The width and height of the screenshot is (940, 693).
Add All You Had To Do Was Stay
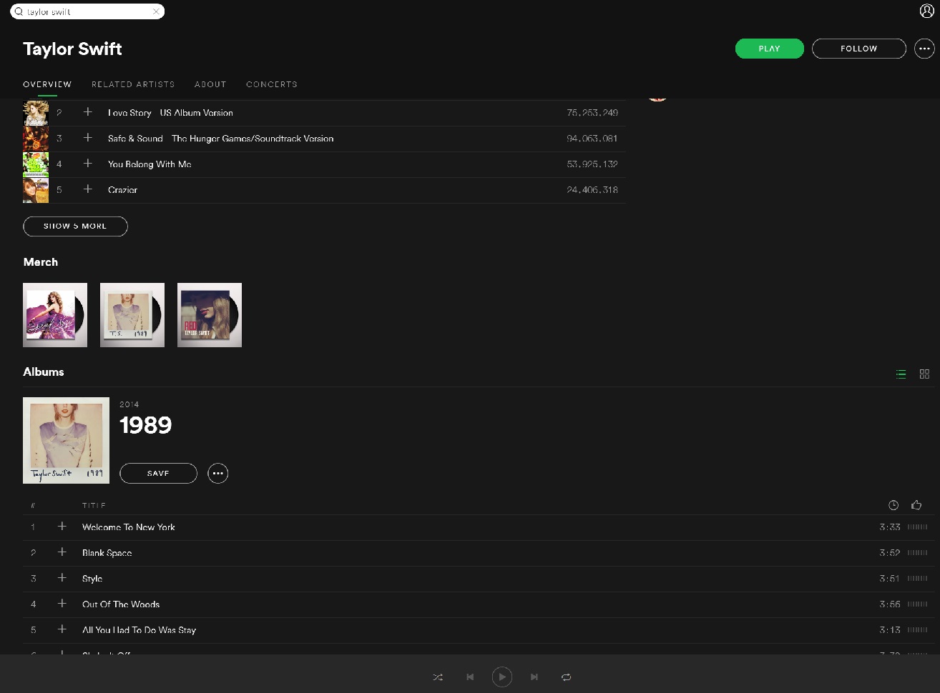click(x=62, y=629)
